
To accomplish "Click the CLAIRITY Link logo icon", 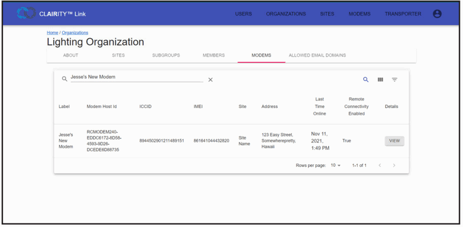I will [26, 14].
